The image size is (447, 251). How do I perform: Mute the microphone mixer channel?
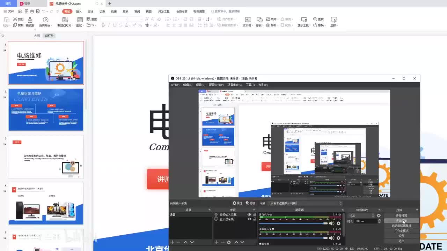pyautogui.click(x=332, y=223)
